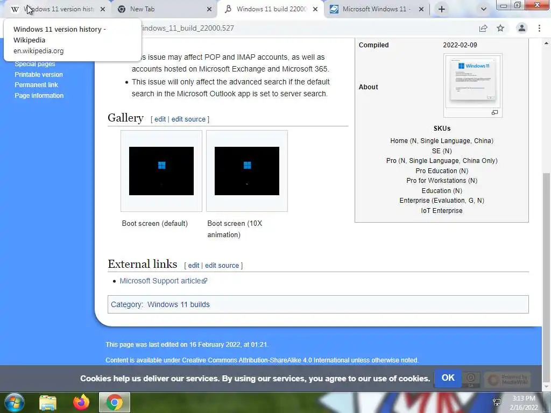Viewport: 551px width, 413px height.
Task: Click the Powered by MediaWiki badge
Action: coord(507,379)
